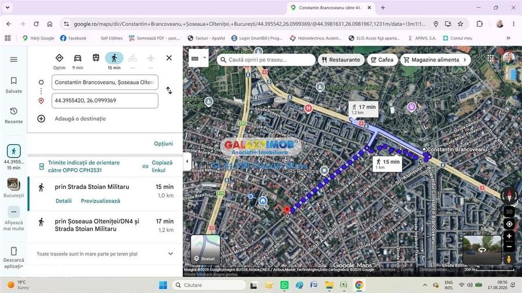
Task: Open a new Chrome tab
Action: pyautogui.click(x=383, y=8)
